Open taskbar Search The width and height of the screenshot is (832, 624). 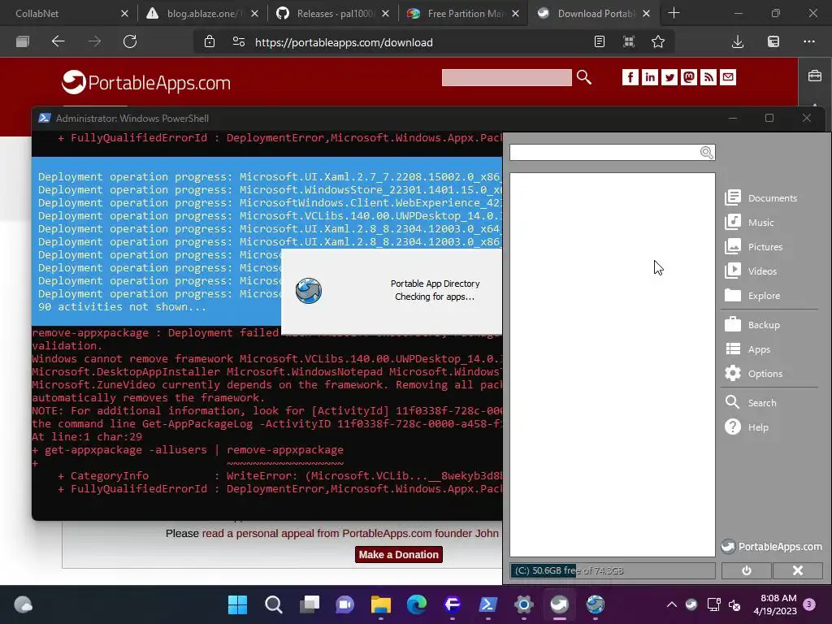click(x=274, y=604)
